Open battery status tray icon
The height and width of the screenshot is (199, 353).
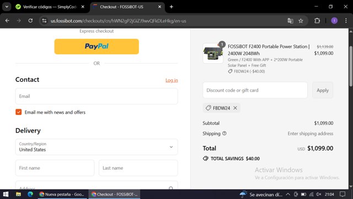tap(303, 194)
